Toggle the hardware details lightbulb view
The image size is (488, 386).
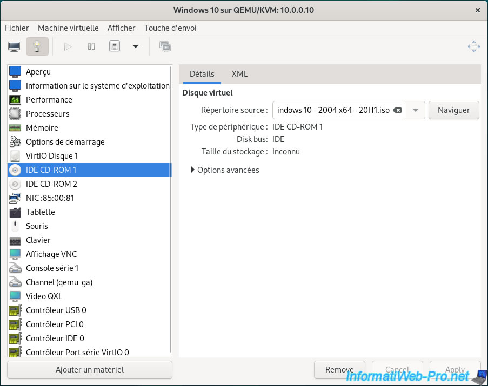[37, 46]
